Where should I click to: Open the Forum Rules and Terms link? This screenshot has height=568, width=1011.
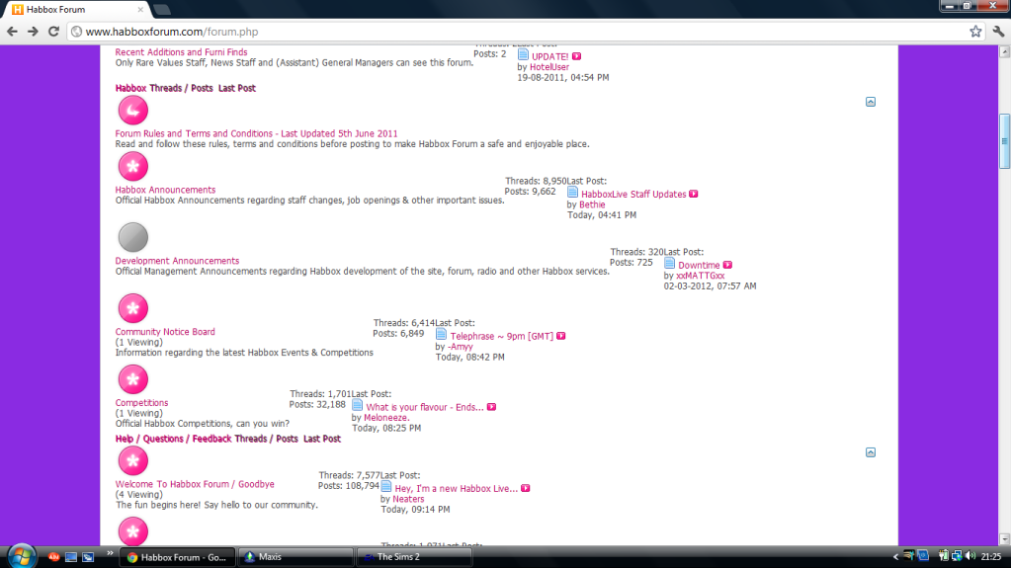[256, 133]
